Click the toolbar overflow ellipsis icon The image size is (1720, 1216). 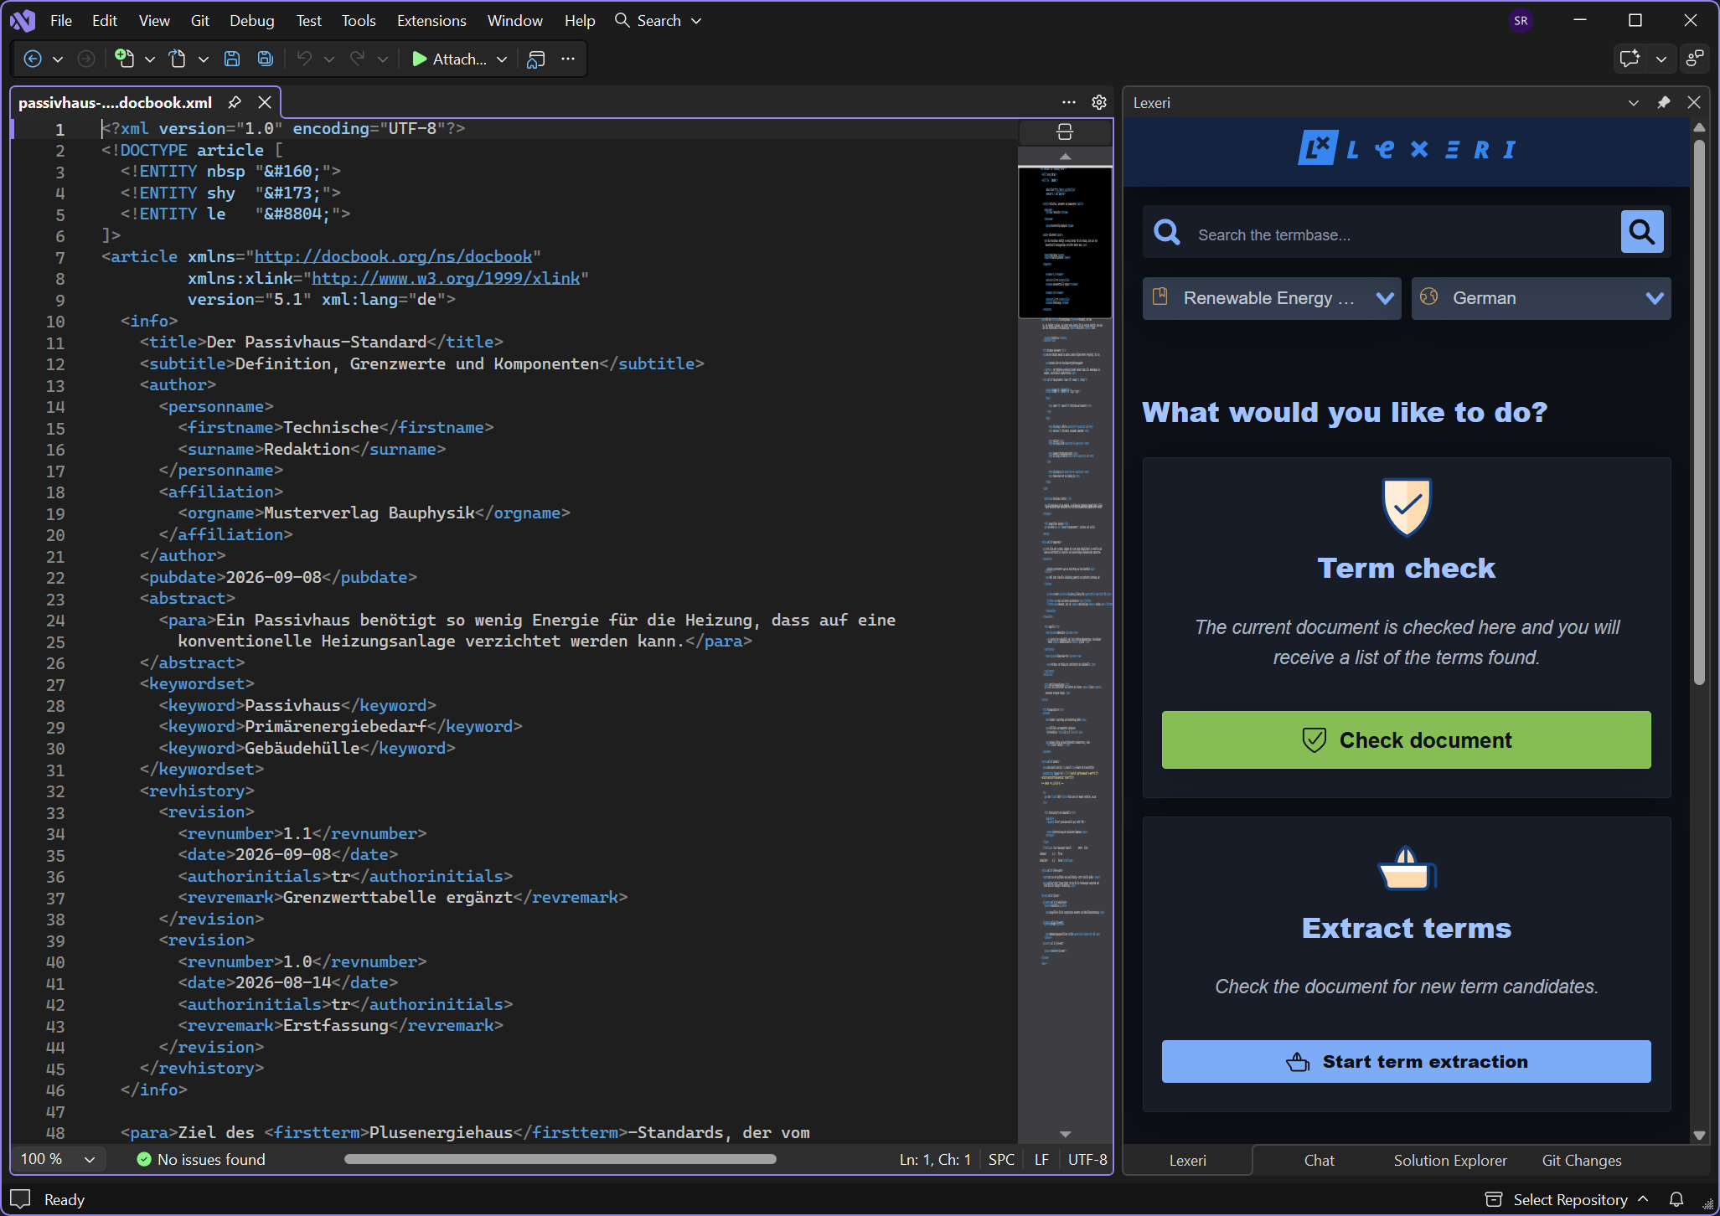tap(568, 59)
